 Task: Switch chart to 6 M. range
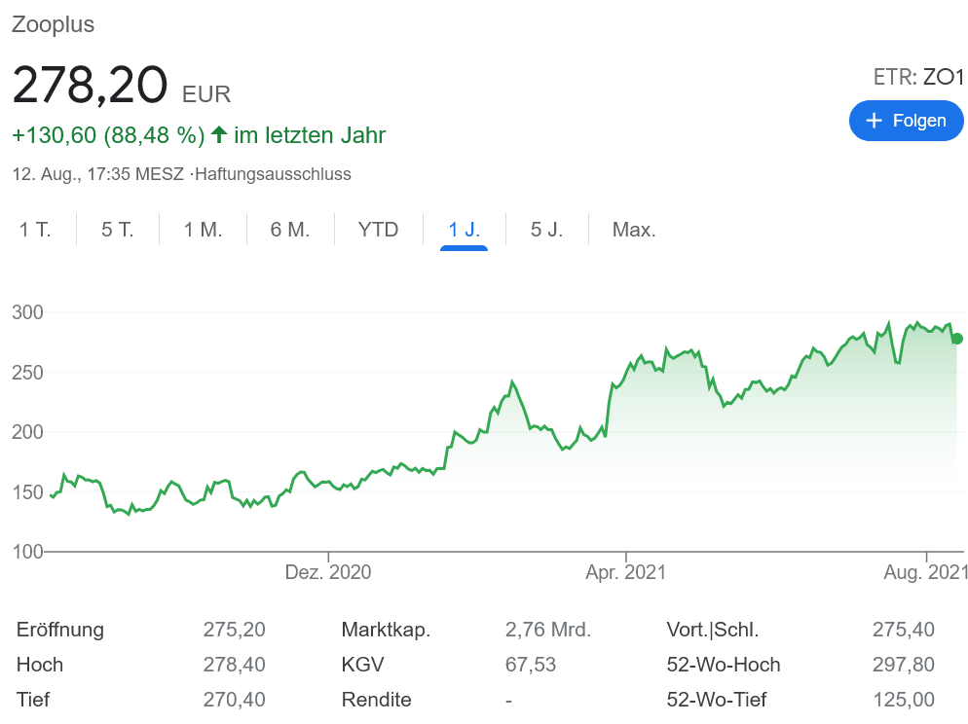click(289, 231)
